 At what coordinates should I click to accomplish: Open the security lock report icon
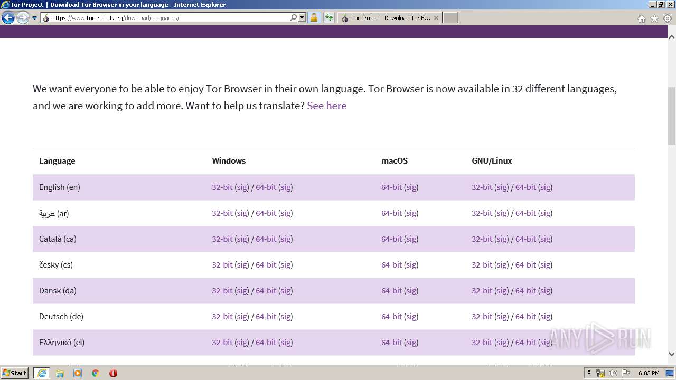pos(314,18)
